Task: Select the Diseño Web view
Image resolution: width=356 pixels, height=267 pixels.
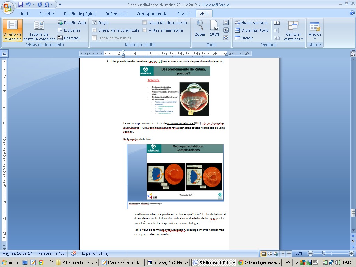Action: (72, 23)
